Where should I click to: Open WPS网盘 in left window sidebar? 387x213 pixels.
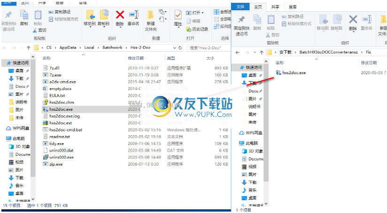coord(17,128)
